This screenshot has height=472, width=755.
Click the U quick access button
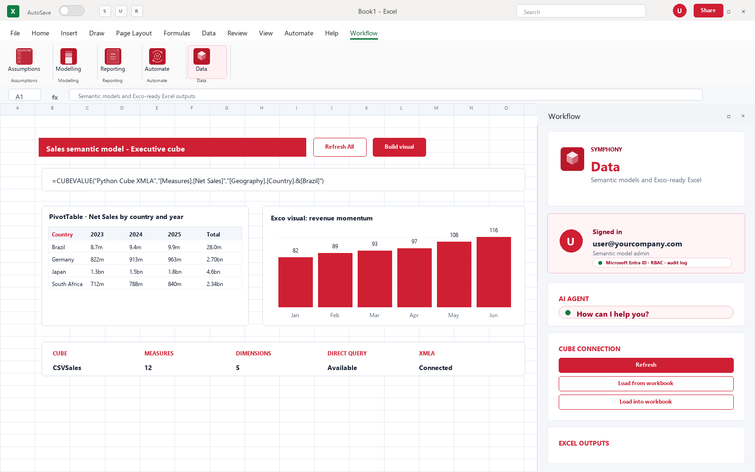[x=121, y=11]
